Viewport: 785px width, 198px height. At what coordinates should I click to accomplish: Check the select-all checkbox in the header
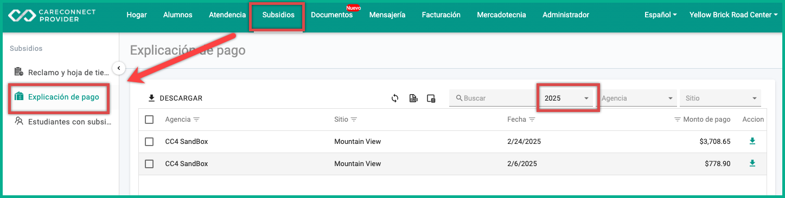[149, 120]
